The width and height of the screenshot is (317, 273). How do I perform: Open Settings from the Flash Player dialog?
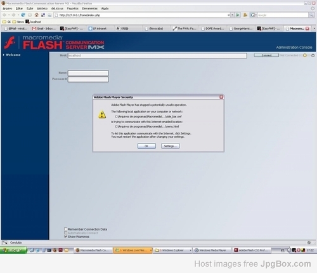[x=171, y=146]
